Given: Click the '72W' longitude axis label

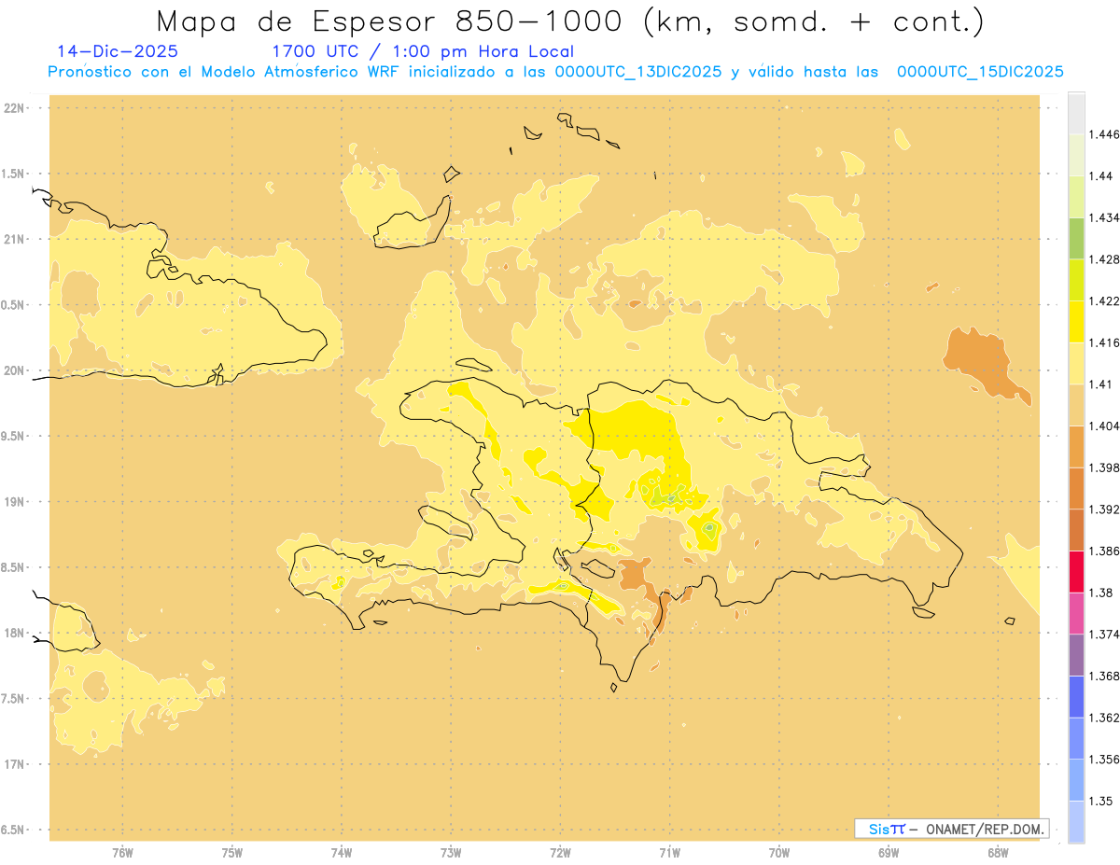Looking at the screenshot, I should click(560, 853).
